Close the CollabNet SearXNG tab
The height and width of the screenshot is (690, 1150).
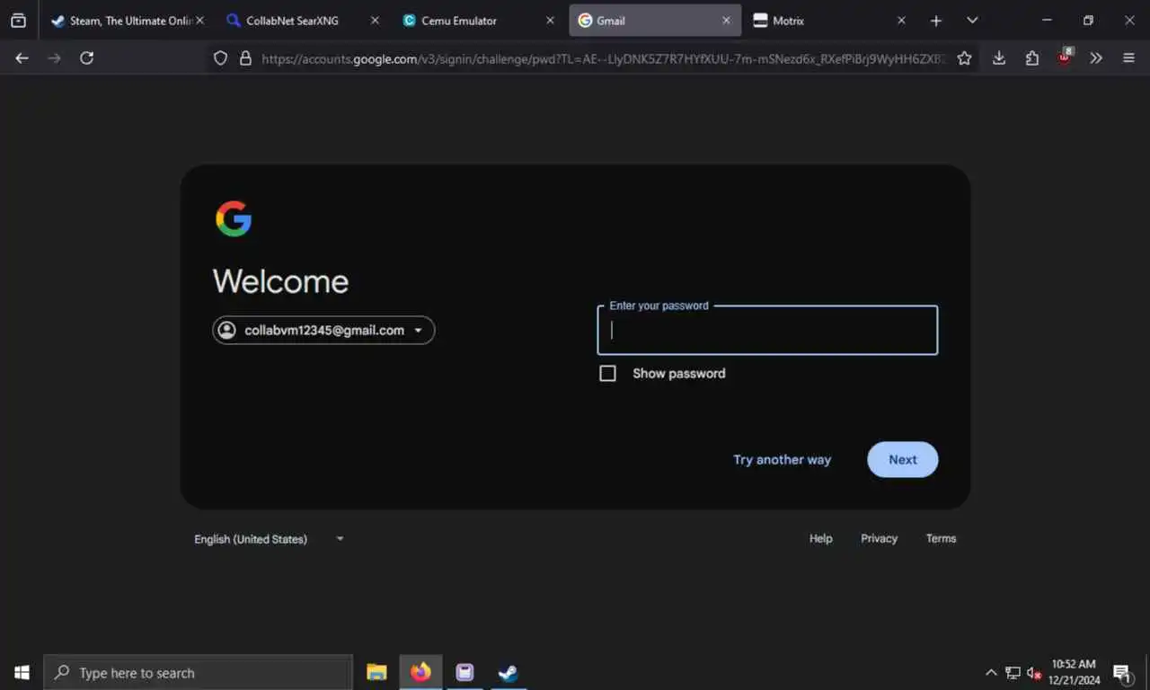[x=375, y=21]
